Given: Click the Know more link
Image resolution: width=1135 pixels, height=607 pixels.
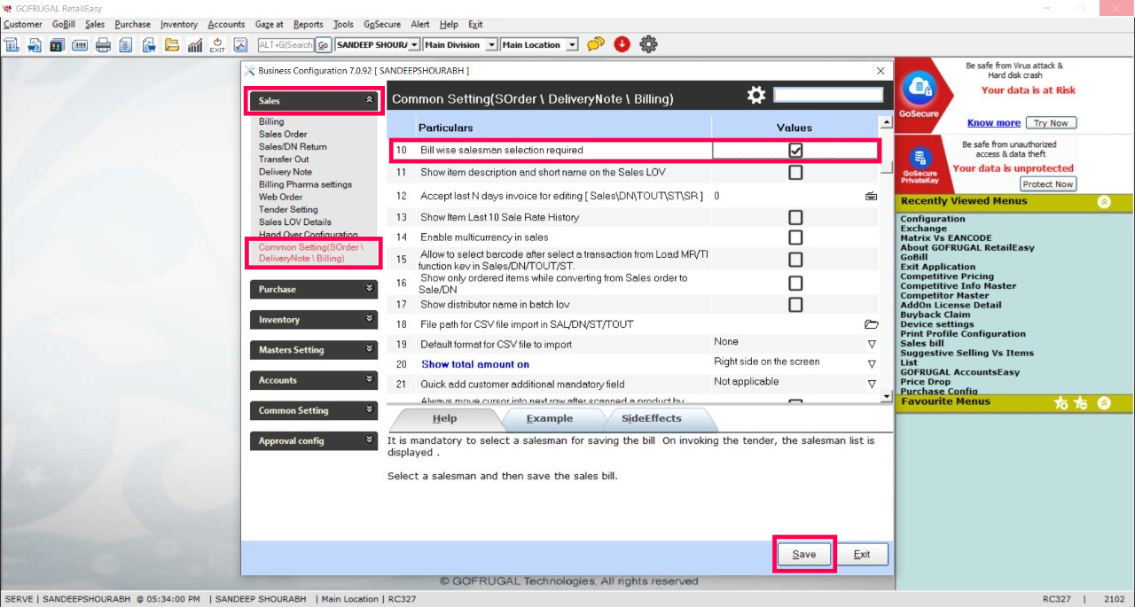Looking at the screenshot, I should pyautogui.click(x=993, y=123).
